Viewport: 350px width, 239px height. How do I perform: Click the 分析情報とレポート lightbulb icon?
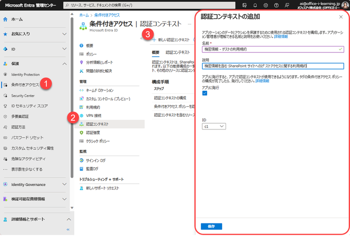coord(82,63)
